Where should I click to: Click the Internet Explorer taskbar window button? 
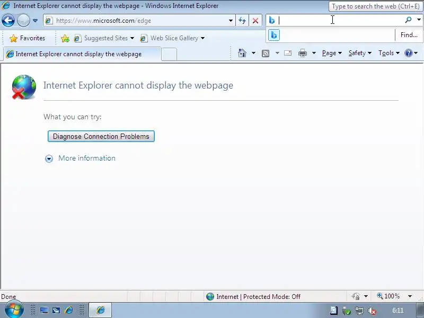100,310
